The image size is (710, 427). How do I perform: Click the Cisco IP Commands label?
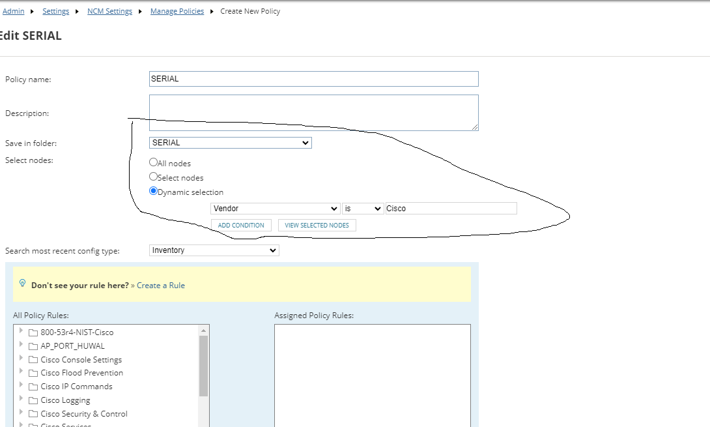[x=76, y=386]
